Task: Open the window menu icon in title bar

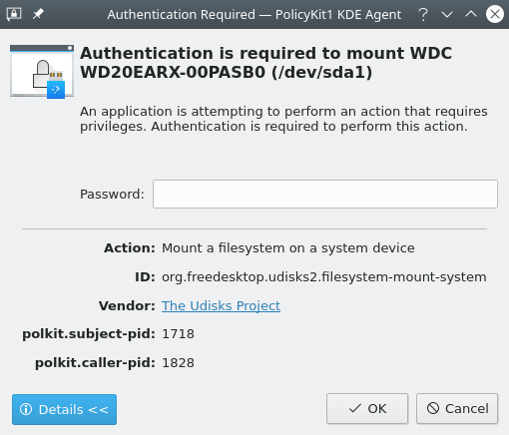Action: (x=14, y=14)
